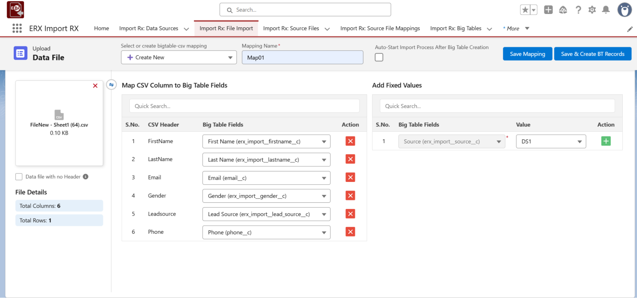The height and width of the screenshot is (298, 637).
Task: Switch to Import Rx: Source File Mappings tab
Action: [380, 28]
